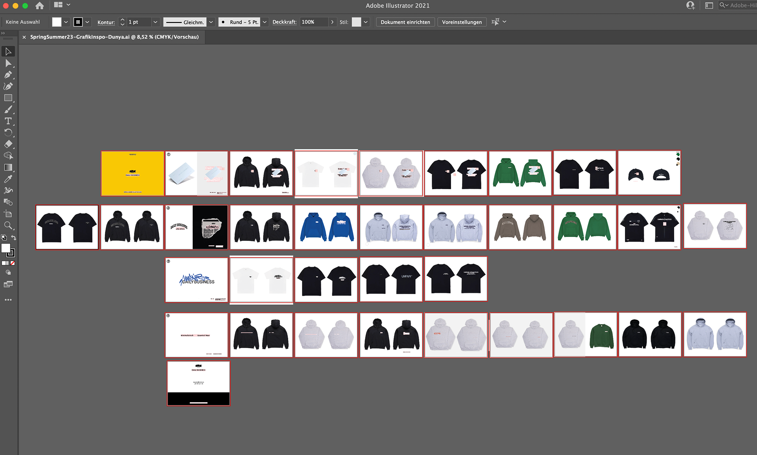Click the Dokument einrichten button

[x=405, y=22]
